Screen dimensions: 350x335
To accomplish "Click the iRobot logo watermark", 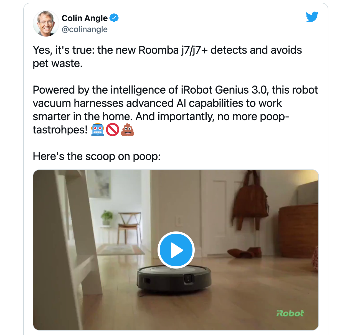I will [x=290, y=313].
